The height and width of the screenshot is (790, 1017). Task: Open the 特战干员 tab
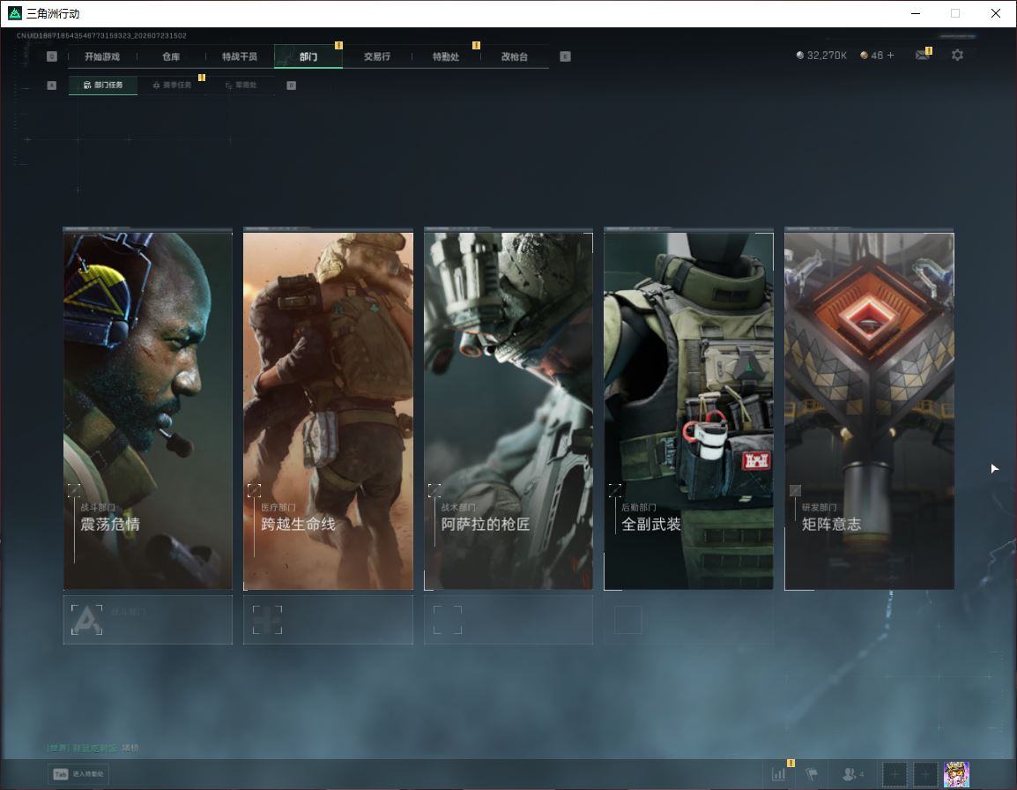[240, 56]
